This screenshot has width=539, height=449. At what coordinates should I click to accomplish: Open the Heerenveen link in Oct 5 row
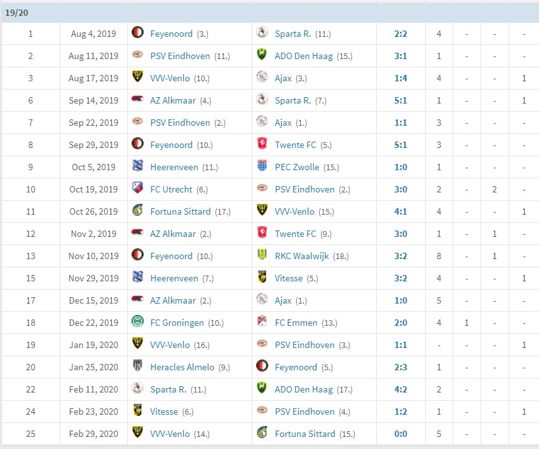click(x=174, y=167)
